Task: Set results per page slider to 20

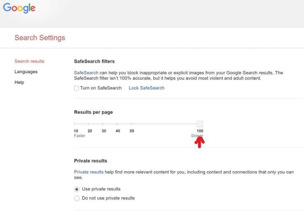Action: (88, 124)
